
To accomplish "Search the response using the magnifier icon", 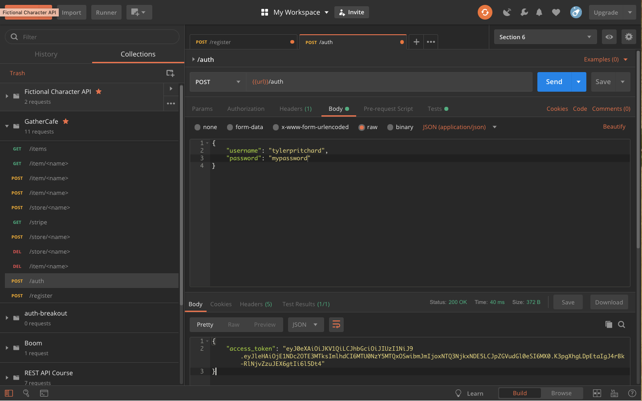I will tap(622, 324).
